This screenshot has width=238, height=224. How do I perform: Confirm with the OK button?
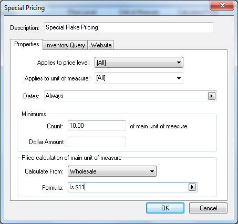tap(165, 208)
